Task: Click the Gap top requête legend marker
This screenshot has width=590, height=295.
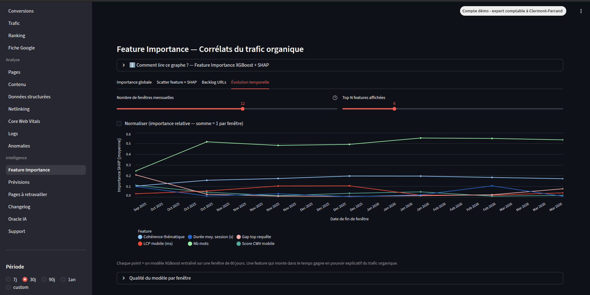Action: click(238, 237)
